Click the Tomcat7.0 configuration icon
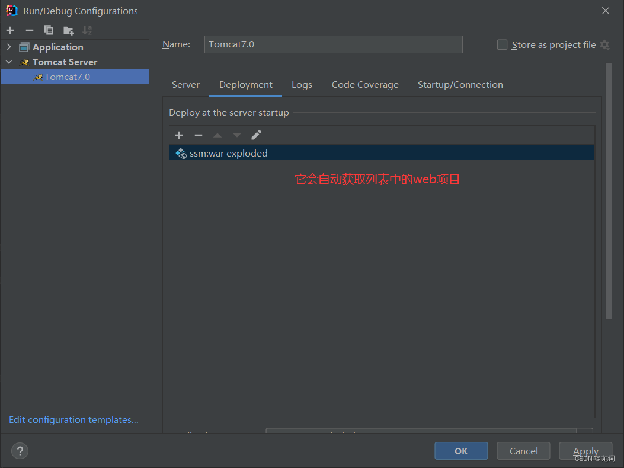This screenshot has height=468, width=624. 38,77
